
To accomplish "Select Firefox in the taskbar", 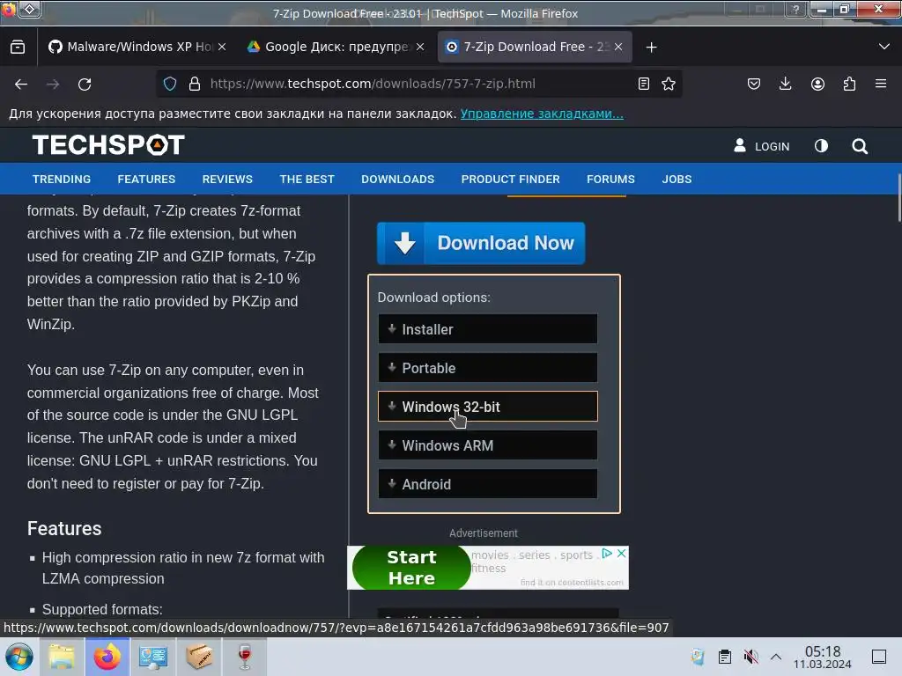I will tap(107, 657).
